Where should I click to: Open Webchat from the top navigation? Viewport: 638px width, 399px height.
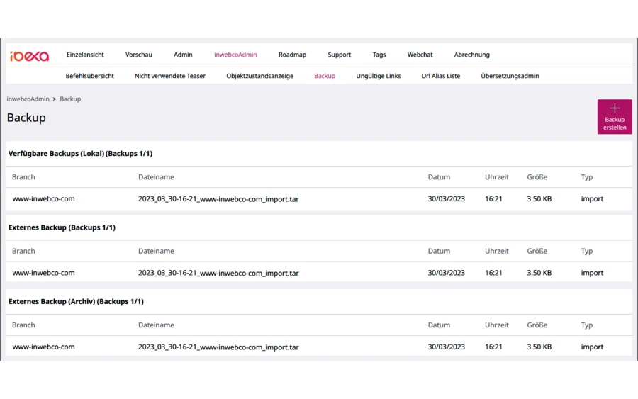pos(420,55)
